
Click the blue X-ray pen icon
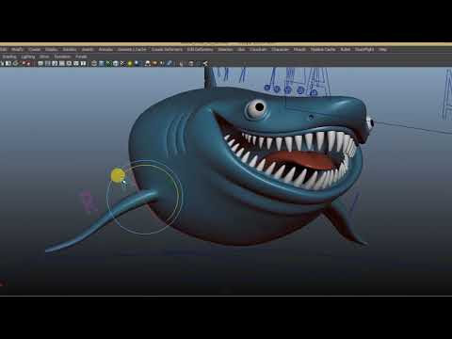coord(169,63)
